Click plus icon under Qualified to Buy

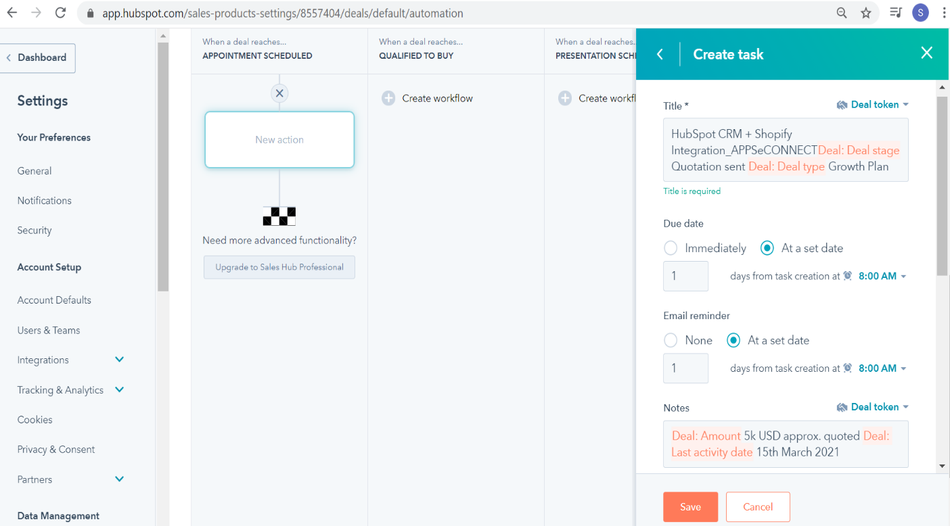[x=388, y=99]
